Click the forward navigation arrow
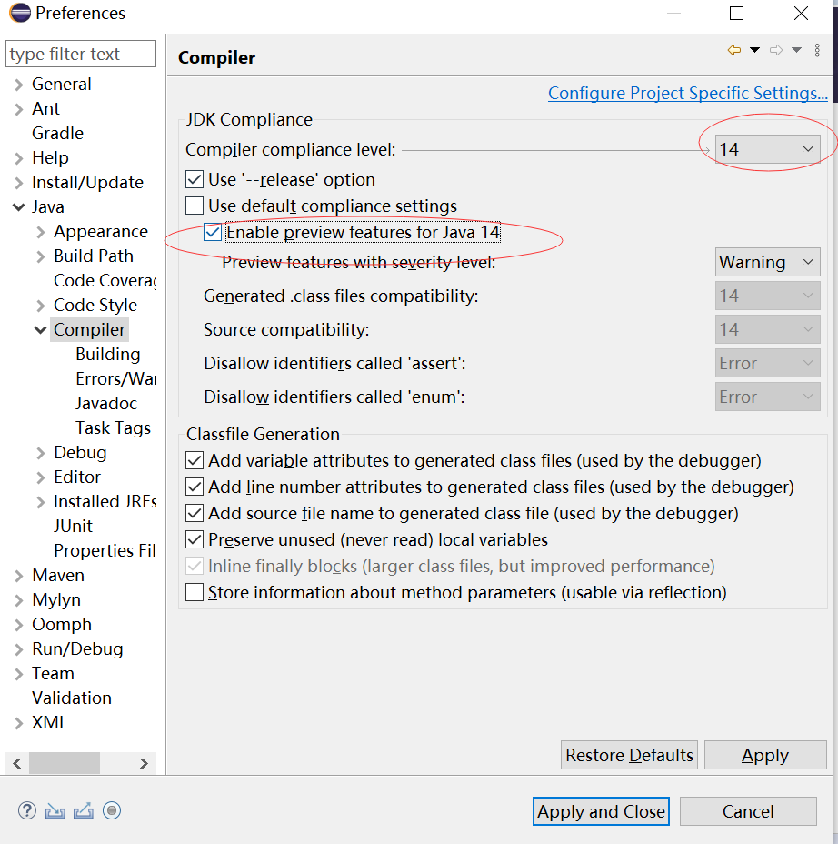Screen dimensions: 838x844 click(775, 51)
